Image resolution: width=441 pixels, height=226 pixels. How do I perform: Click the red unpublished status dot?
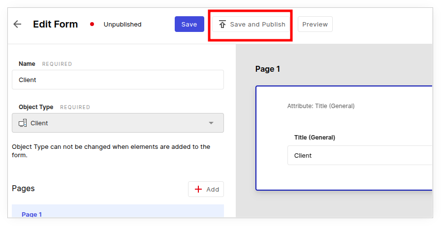[x=92, y=24]
